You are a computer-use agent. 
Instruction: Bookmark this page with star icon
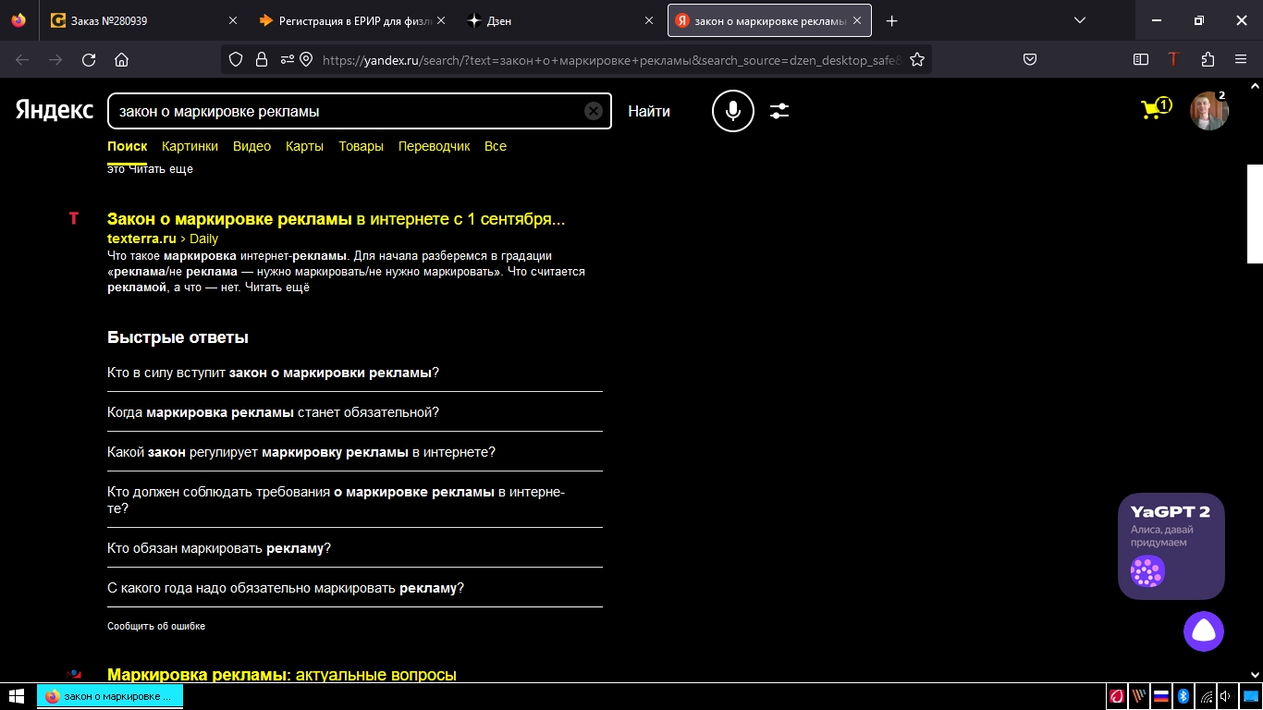(917, 59)
